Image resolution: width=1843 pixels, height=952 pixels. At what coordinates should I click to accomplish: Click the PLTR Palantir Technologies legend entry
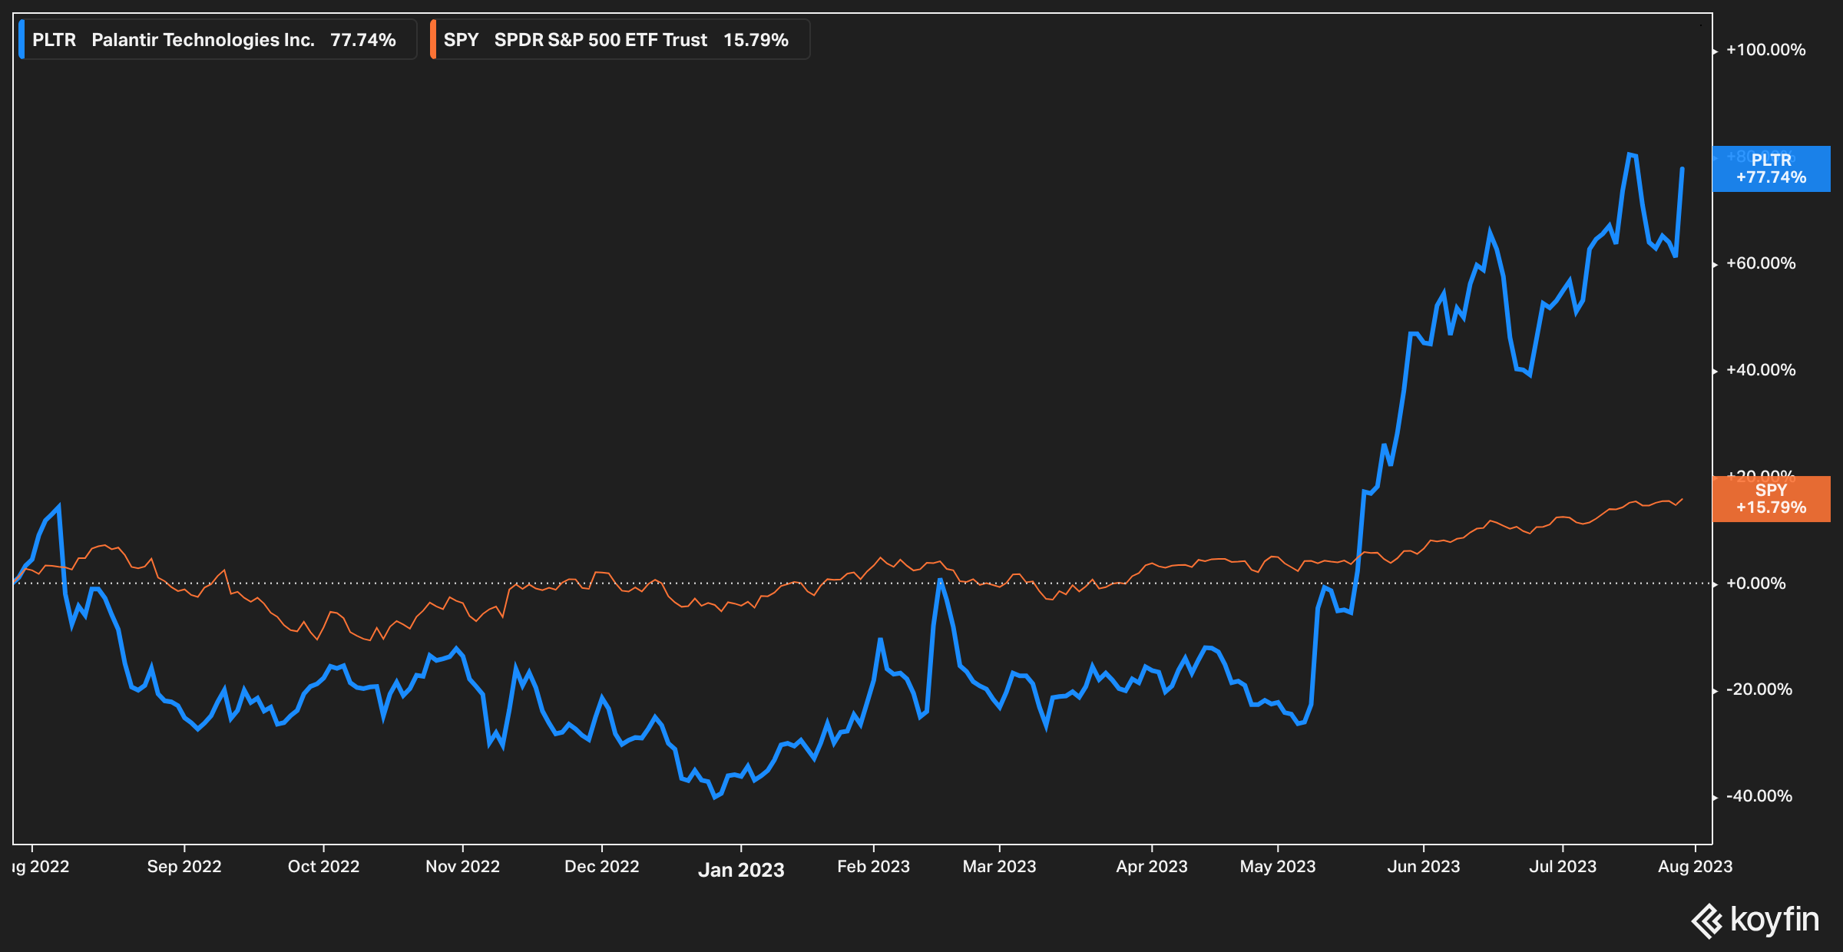click(217, 40)
